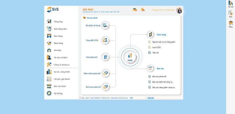This screenshot has width=235, height=114.
Task: Click the Bán hàng storefront icon
Action: coord(49,36)
